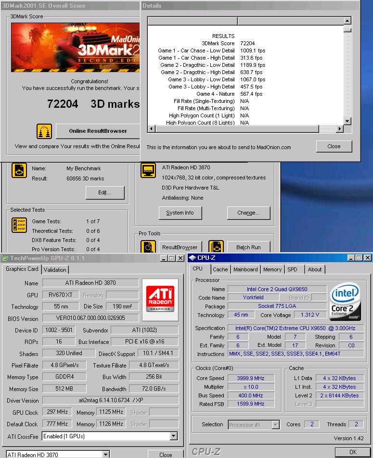
Task: Click the Instructions MMX, SSE list field
Action: (296, 354)
